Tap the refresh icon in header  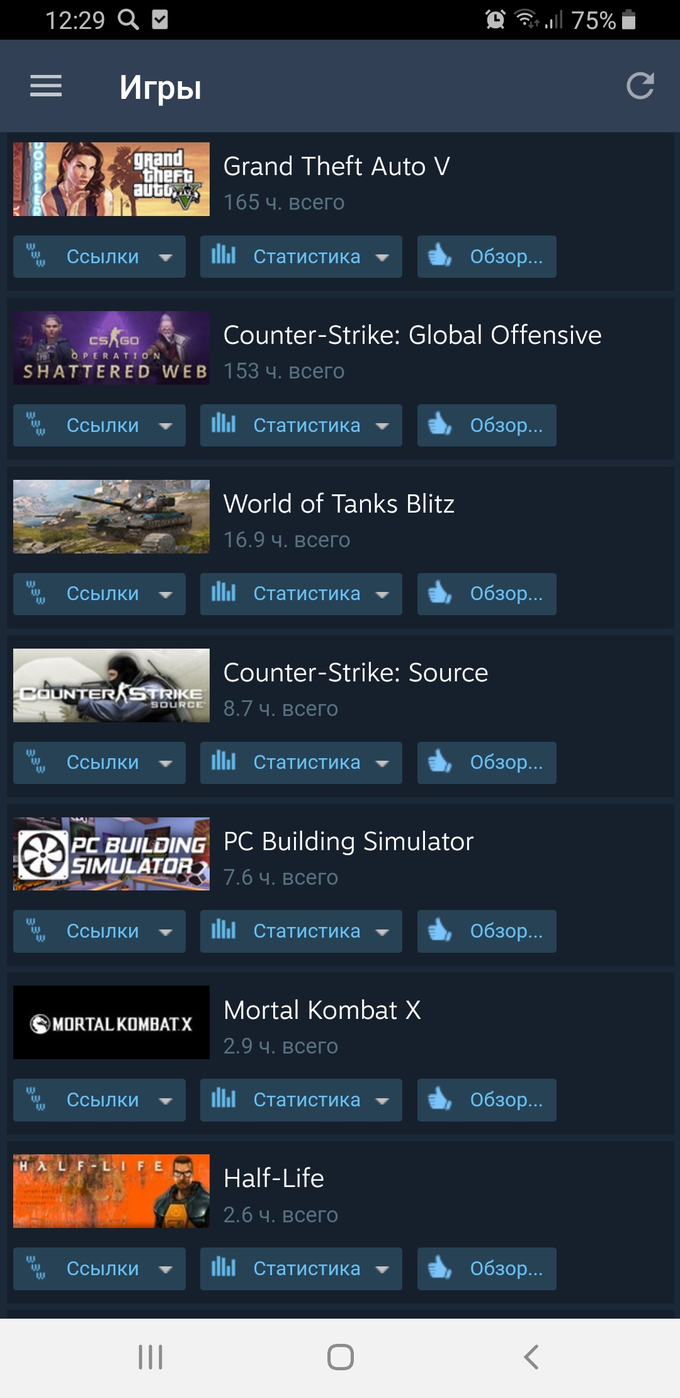[x=640, y=86]
